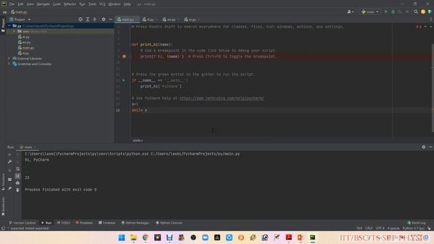The width and height of the screenshot is (434, 244).
Task: Click the Windows Start button
Action: 121,237
